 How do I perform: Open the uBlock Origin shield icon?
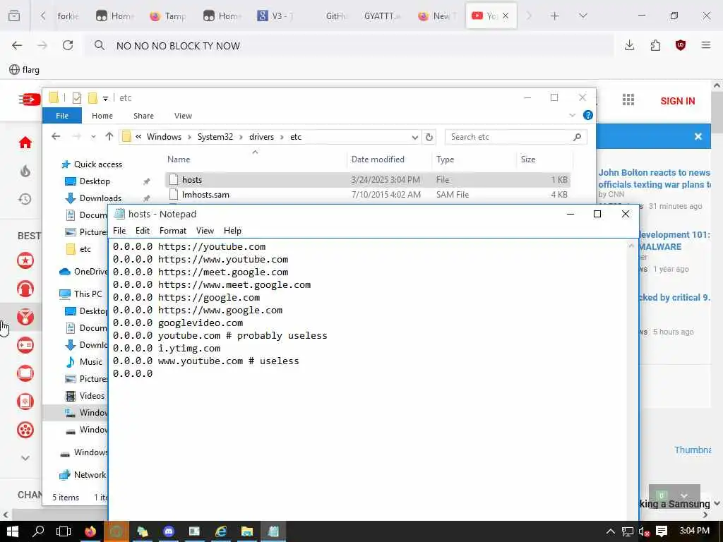[681, 45]
